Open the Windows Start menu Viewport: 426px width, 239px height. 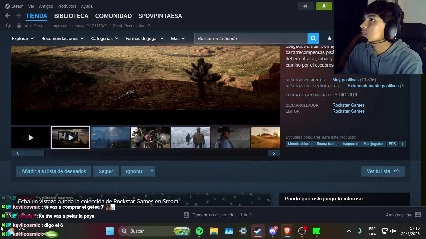tap(110, 231)
